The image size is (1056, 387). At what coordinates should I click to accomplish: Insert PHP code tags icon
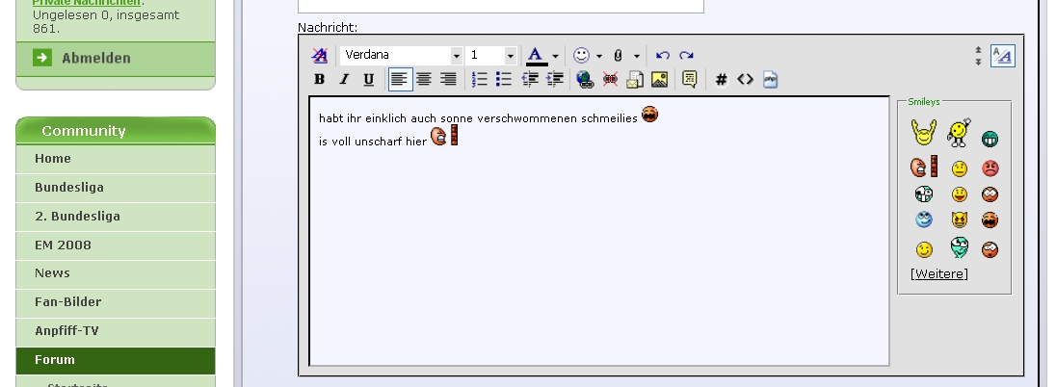[x=770, y=80]
